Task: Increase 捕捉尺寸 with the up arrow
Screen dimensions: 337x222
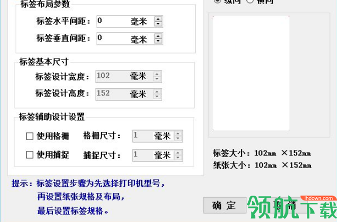Action: pyautogui.click(x=178, y=152)
